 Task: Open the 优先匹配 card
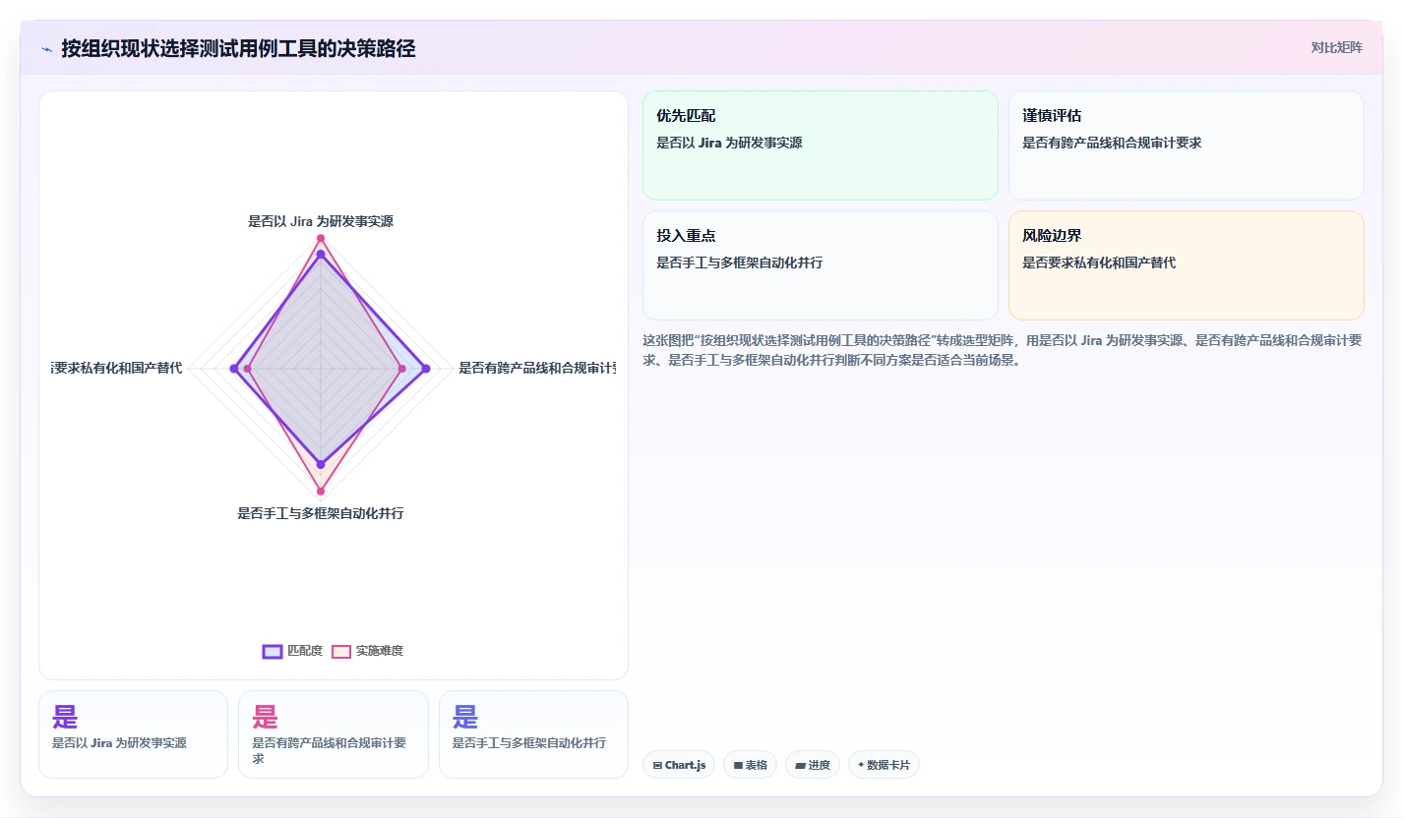(x=821, y=146)
